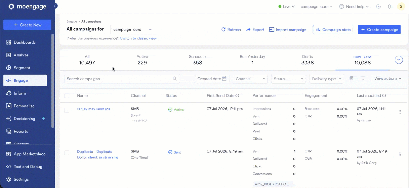
Task: Click Import campaign
Action: tap(288, 30)
